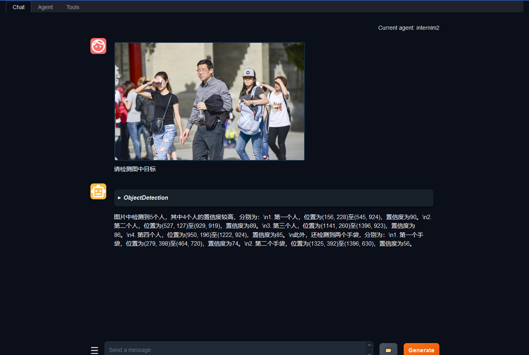Switch to the Chat tab
The height and width of the screenshot is (355, 529).
coord(19,7)
